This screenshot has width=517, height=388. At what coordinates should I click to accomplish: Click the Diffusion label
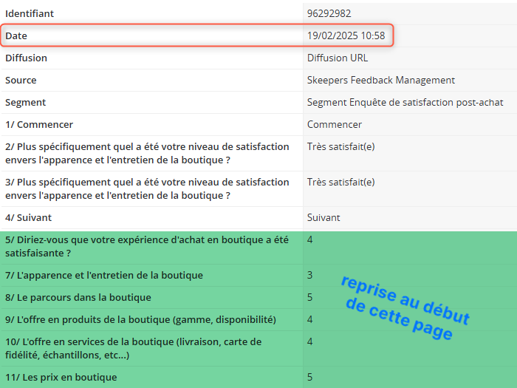pos(26,58)
